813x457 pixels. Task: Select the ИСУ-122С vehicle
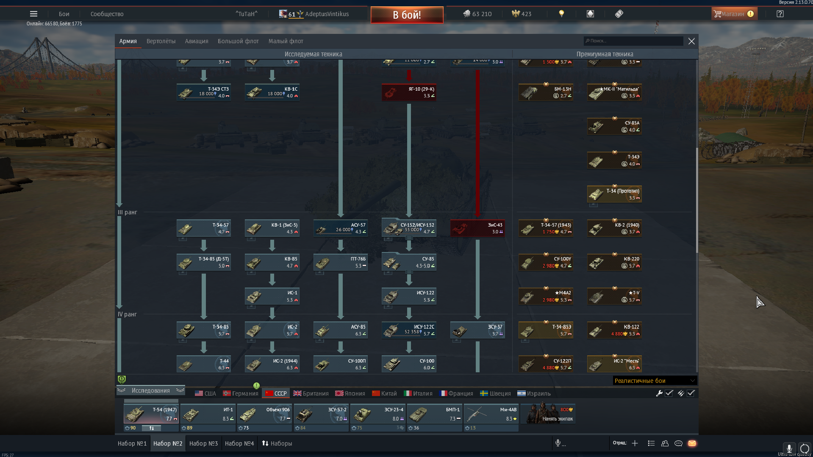pyautogui.click(x=409, y=330)
